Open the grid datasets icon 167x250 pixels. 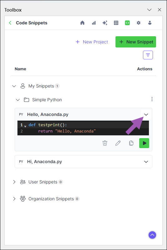[116, 23]
